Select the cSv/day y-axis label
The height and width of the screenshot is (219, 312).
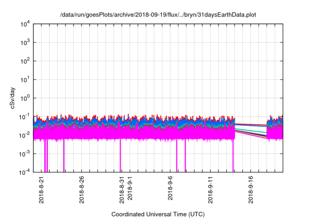click(x=13, y=98)
